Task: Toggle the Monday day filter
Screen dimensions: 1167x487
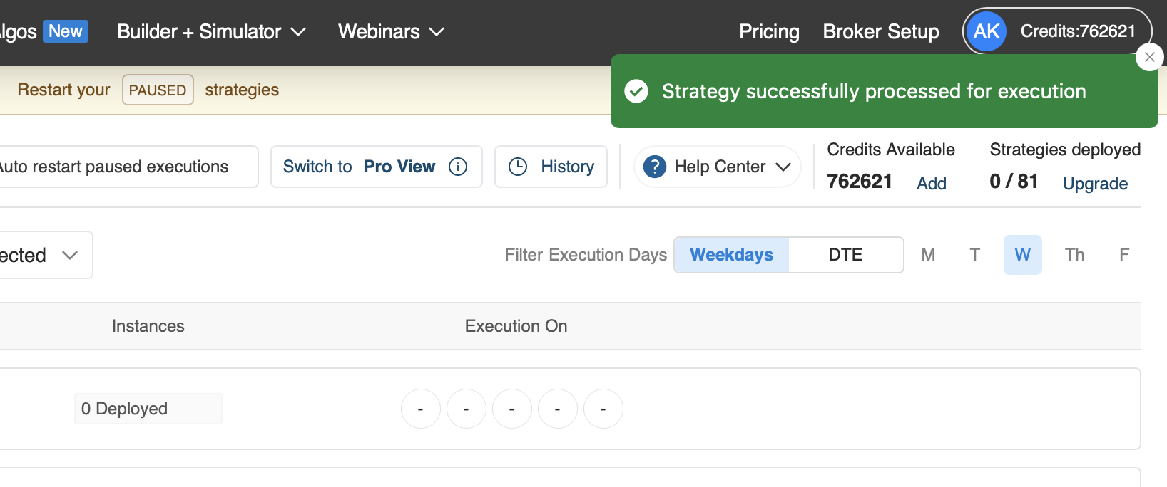Action: click(928, 255)
